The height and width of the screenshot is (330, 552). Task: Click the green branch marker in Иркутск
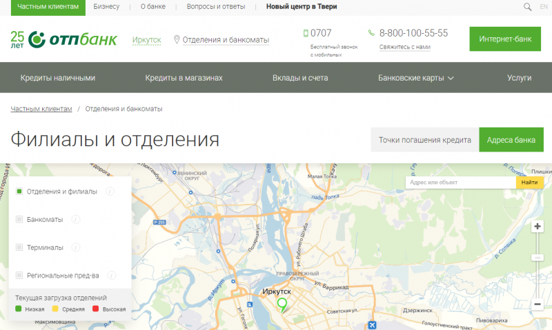(x=282, y=305)
